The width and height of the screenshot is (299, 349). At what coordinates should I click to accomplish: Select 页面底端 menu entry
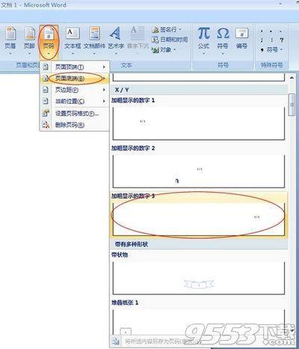75,78
